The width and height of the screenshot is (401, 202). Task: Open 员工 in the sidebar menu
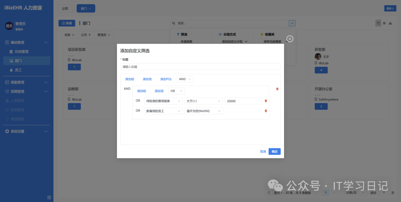click(18, 70)
